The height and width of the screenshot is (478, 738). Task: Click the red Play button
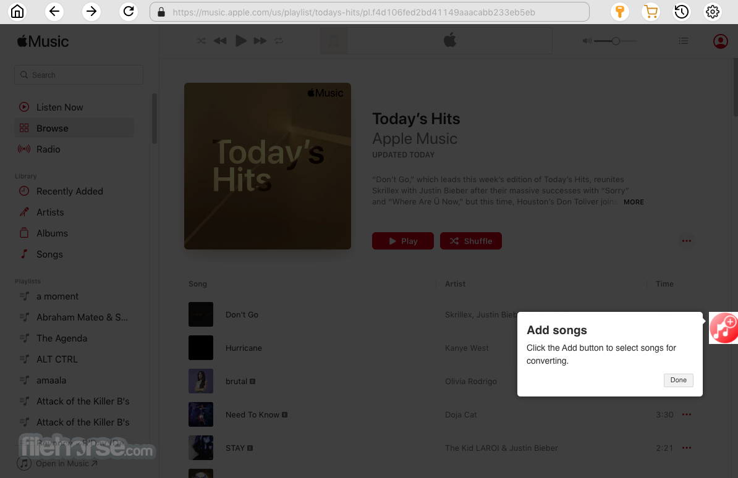(403, 241)
